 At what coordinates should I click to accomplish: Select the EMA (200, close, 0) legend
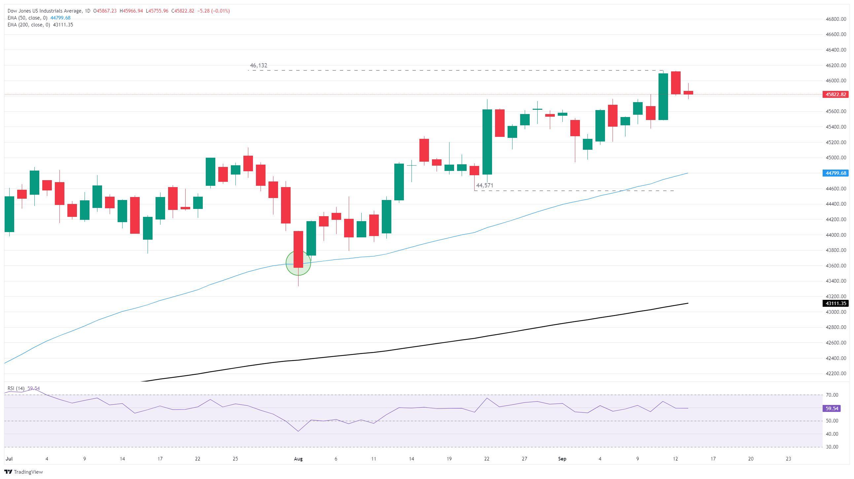[28, 25]
